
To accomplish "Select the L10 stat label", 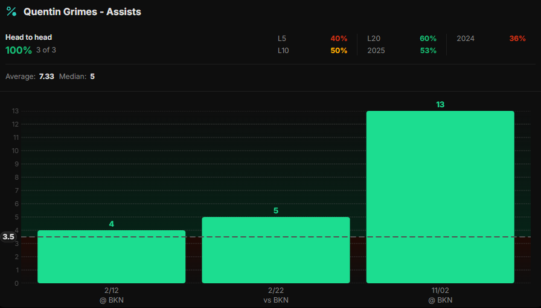I will coord(283,51).
